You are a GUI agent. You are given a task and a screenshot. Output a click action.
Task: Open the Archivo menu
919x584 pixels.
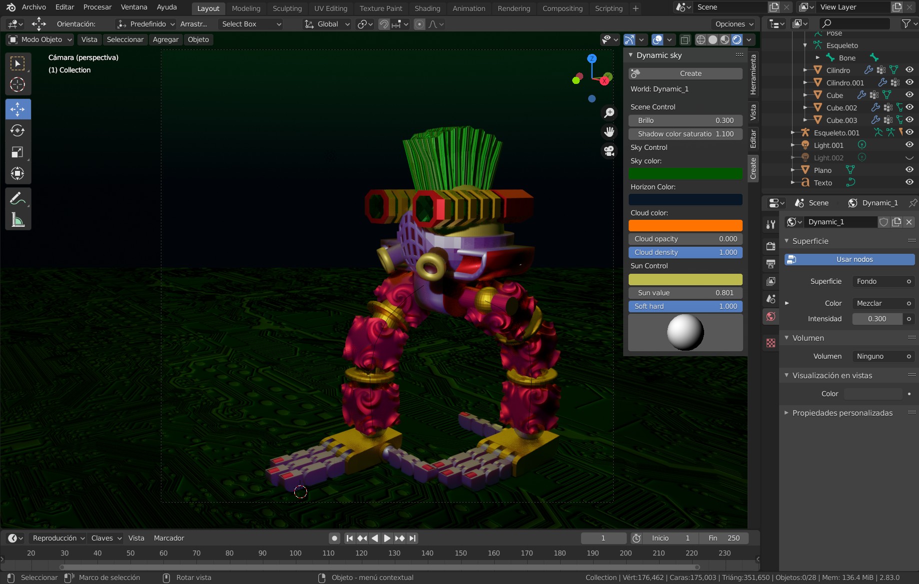[34, 7]
